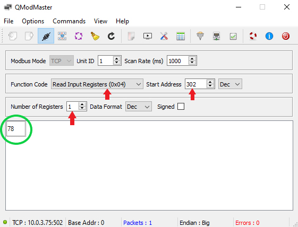Screen dimensions: 298x227
Task: Open the Data Format Dec dropdown
Action: (x=138, y=107)
